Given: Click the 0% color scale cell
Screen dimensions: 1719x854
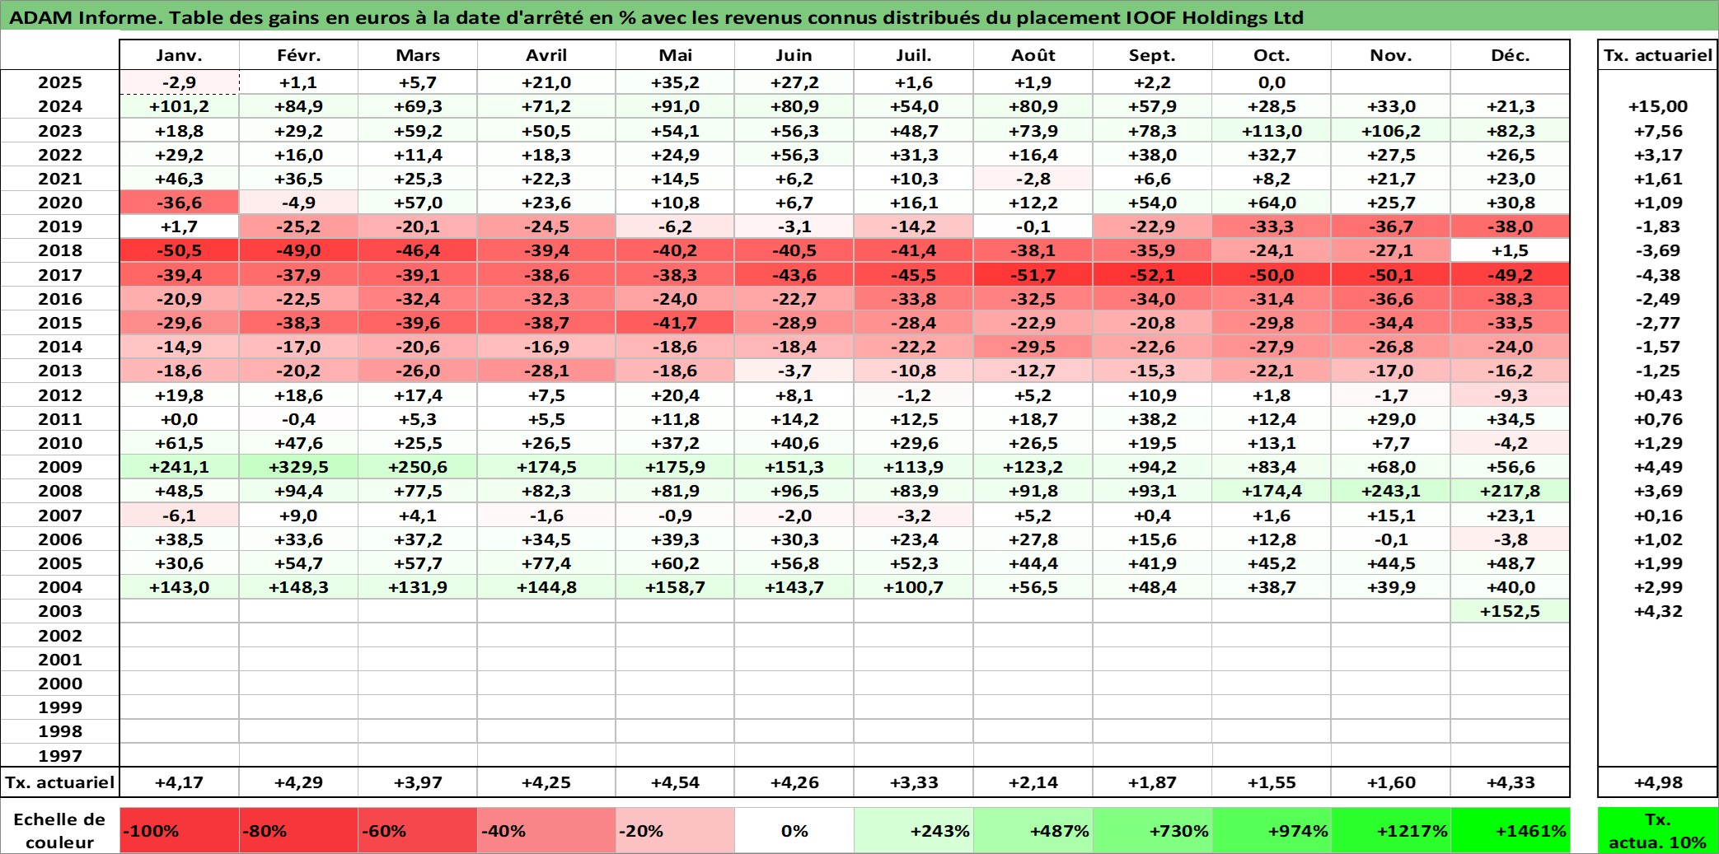Looking at the screenshot, I should (794, 830).
